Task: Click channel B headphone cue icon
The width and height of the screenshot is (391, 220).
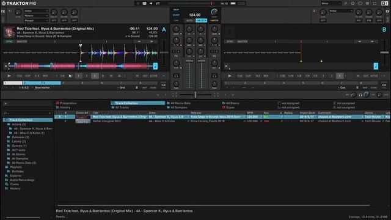Action: (214, 76)
